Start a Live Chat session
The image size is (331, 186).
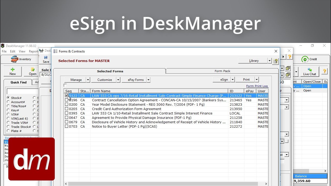click(x=310, y=72)
